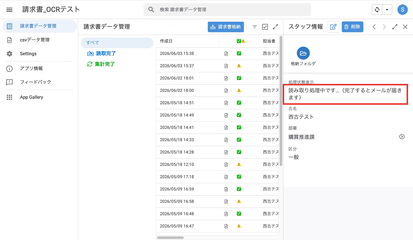
Task: Edit the スタッフ情報 record
Action: click(333, 27)
